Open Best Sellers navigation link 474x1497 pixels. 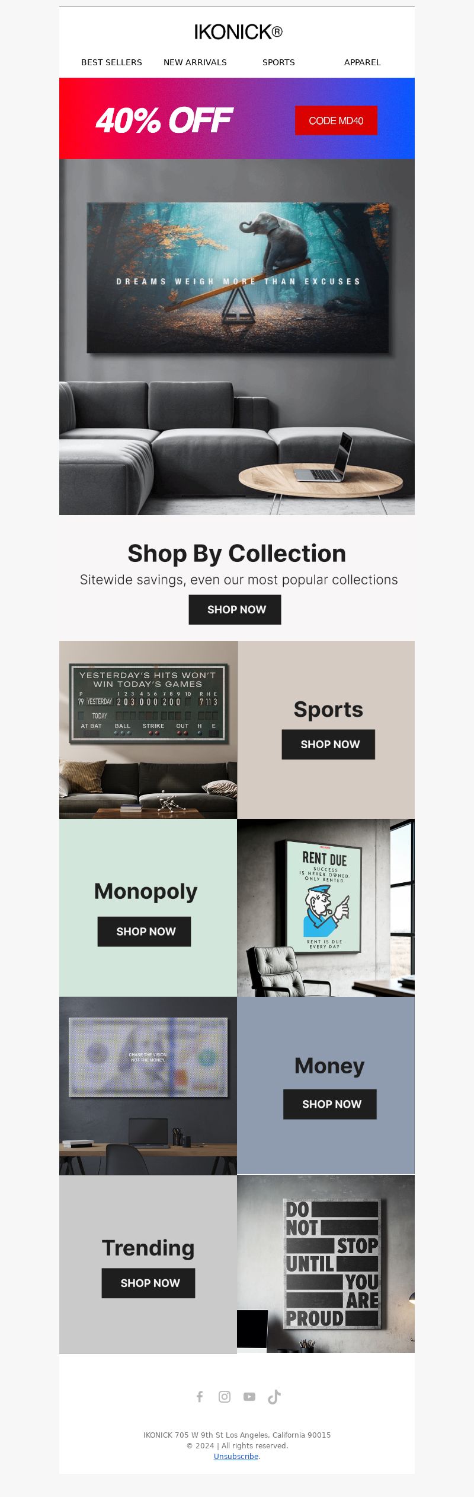[111, 62]
